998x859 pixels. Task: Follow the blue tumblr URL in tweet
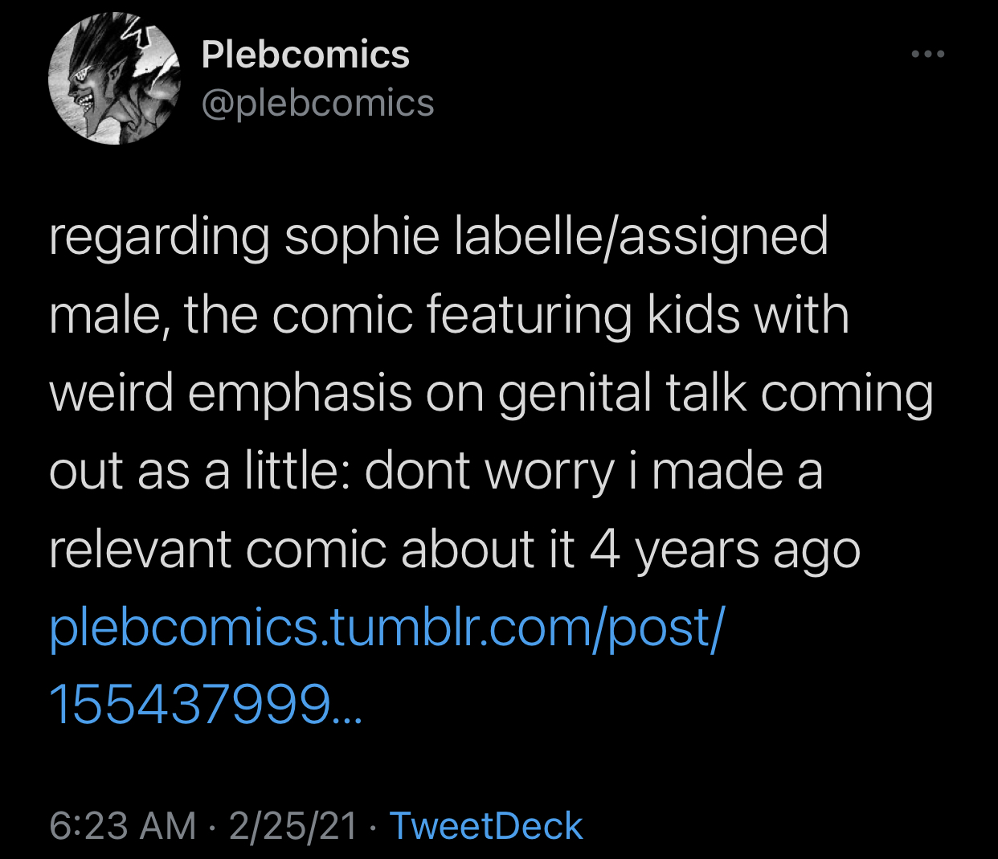[x=387, y=627]
